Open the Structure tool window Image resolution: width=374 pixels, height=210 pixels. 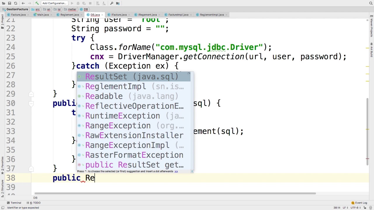tap(2, 188)
